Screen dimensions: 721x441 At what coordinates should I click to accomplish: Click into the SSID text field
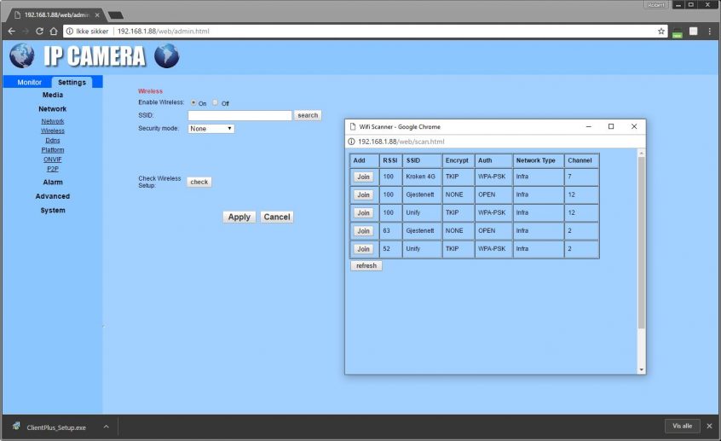pos(239,115)
